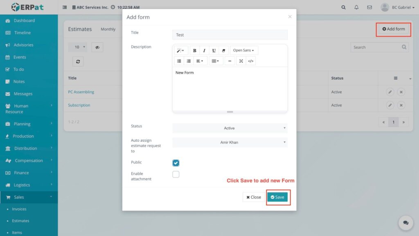Uncheck the Public checkbox
Viewport: 419px width, 236px height.
tap(176, 163)
